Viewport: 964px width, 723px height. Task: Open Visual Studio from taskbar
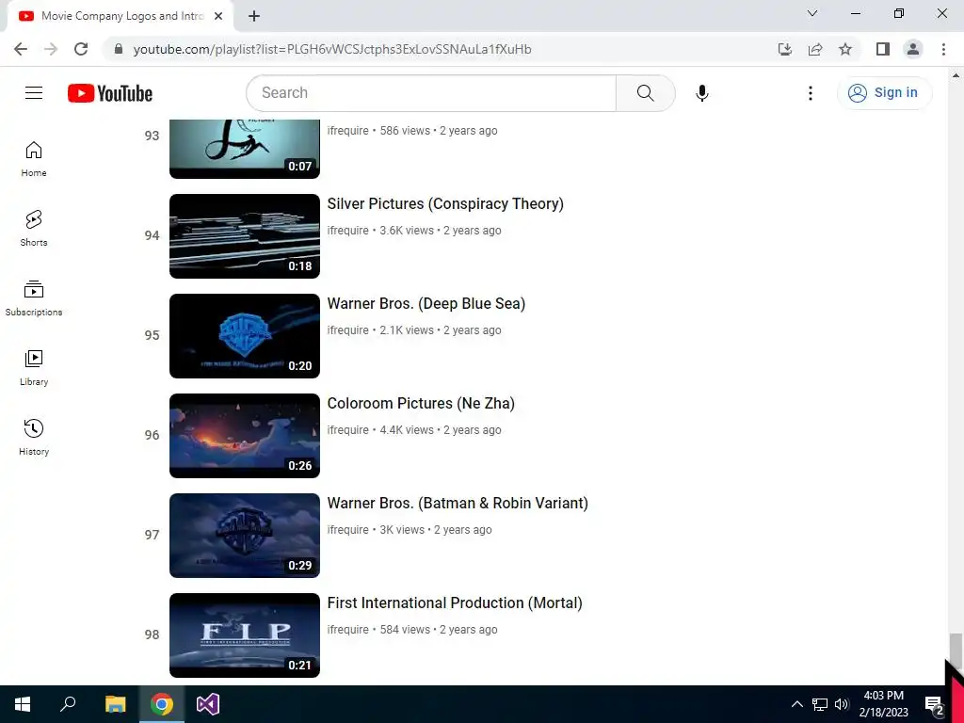[208, 704]
